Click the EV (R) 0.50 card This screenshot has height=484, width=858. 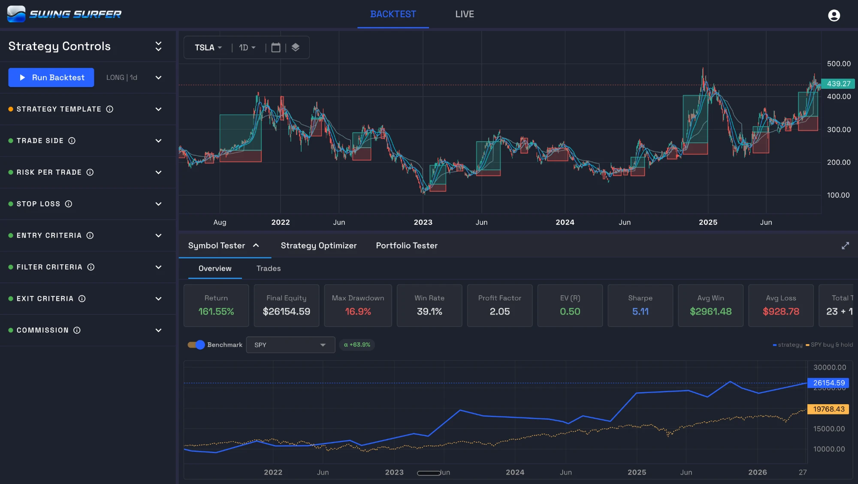[x=570, y=306]
